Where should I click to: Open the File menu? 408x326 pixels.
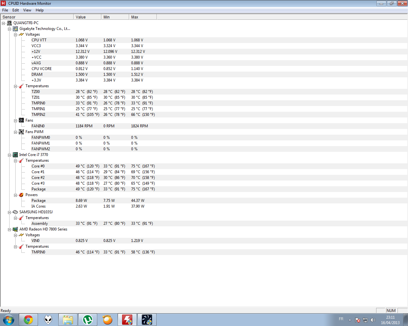[5, 10]
